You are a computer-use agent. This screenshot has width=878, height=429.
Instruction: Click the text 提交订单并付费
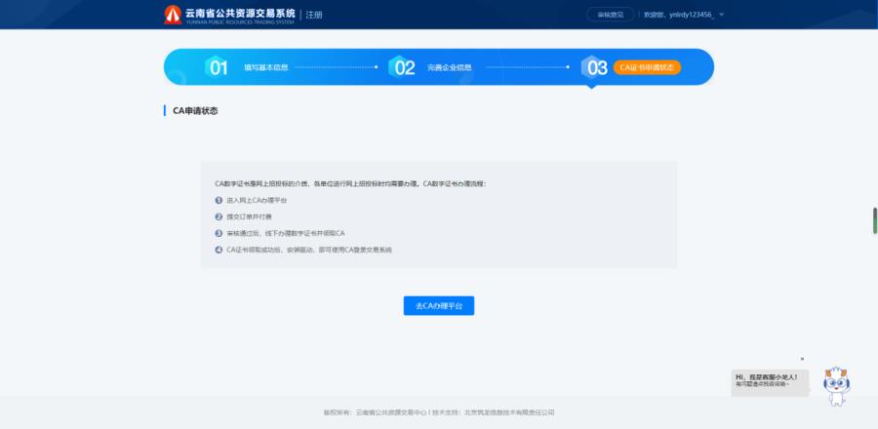click(249, 216)
